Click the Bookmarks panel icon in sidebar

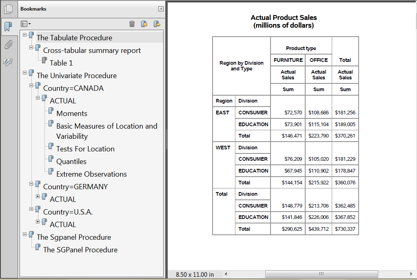(8, 27)
